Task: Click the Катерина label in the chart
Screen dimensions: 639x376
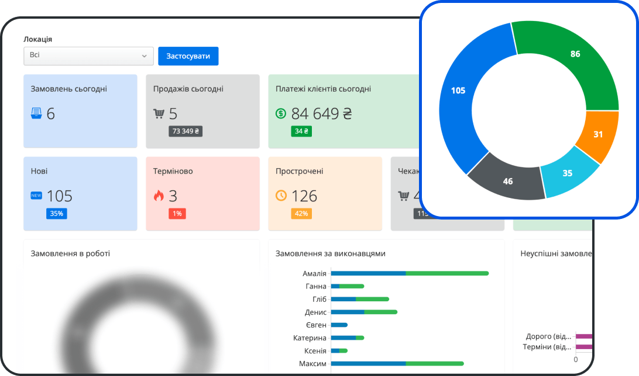Action: (310, 338)
